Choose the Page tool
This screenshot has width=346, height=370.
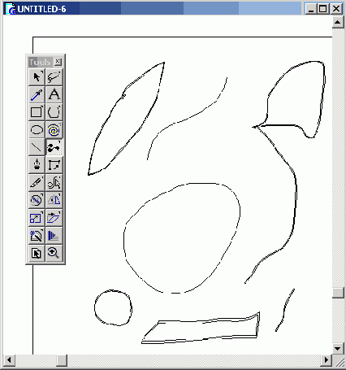pos(37,253)
